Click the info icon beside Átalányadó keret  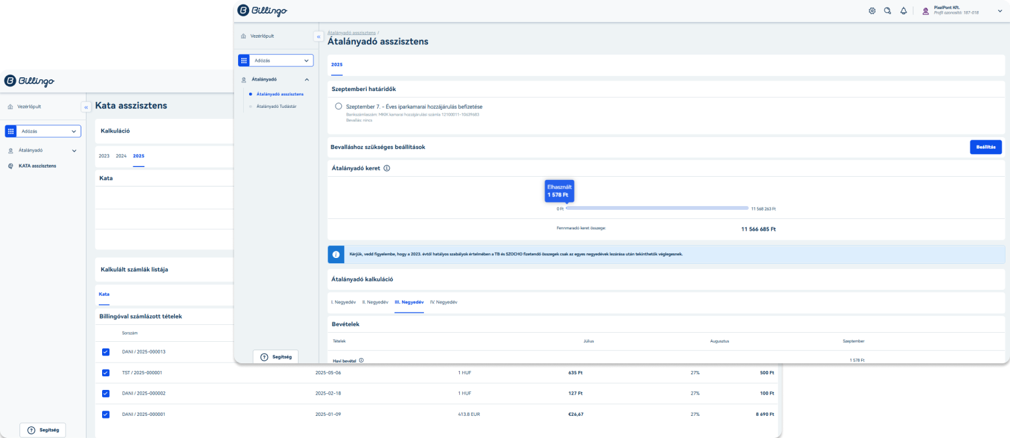pyautogui.click(x=386, y=168)
